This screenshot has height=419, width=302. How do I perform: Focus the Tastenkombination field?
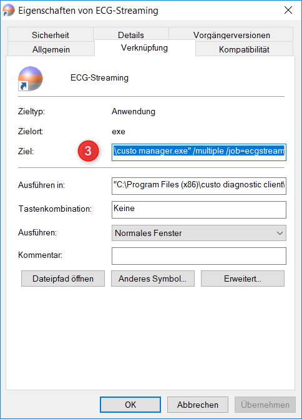click(199, 210)
